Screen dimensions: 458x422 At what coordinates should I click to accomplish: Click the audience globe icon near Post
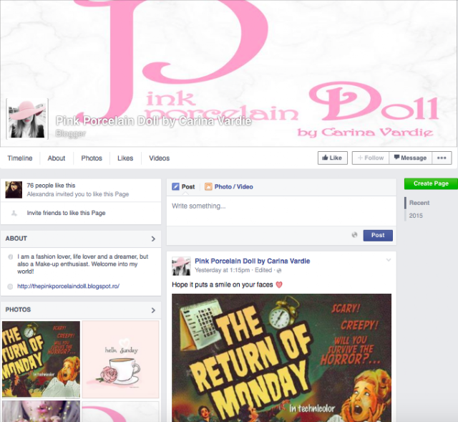(354, 235)
